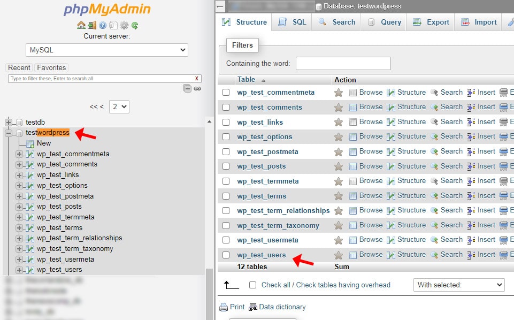
Task: Open Data dictionary icon link
Action: point(253,307)
